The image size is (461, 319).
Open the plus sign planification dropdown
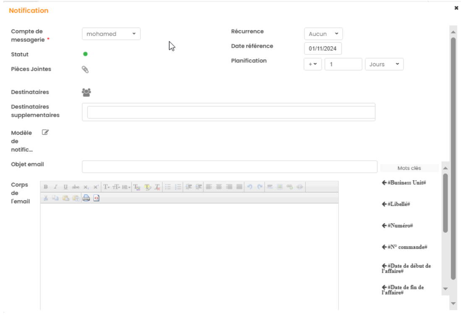click(x=313, y=64)
